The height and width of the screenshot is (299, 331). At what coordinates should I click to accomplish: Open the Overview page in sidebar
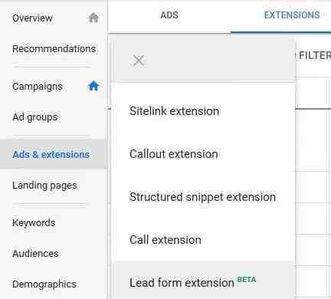click(x=32, y=18)
